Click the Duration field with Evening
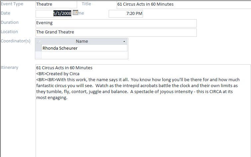This screenshot has height=157, width=251. (116, 23)
